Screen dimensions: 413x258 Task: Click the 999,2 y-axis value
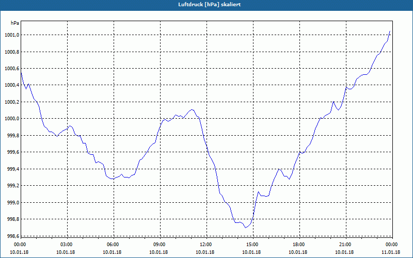pyautogui.click(x=13, y=186)
